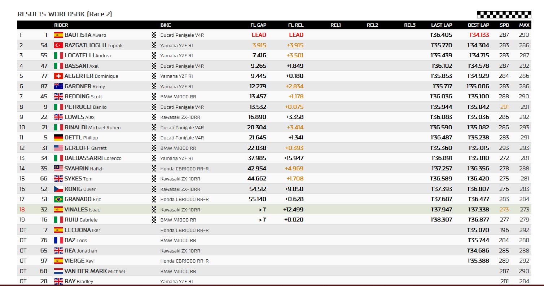
Task: Click the red LEAD value under FL GAP
Action: coord(259,35)
